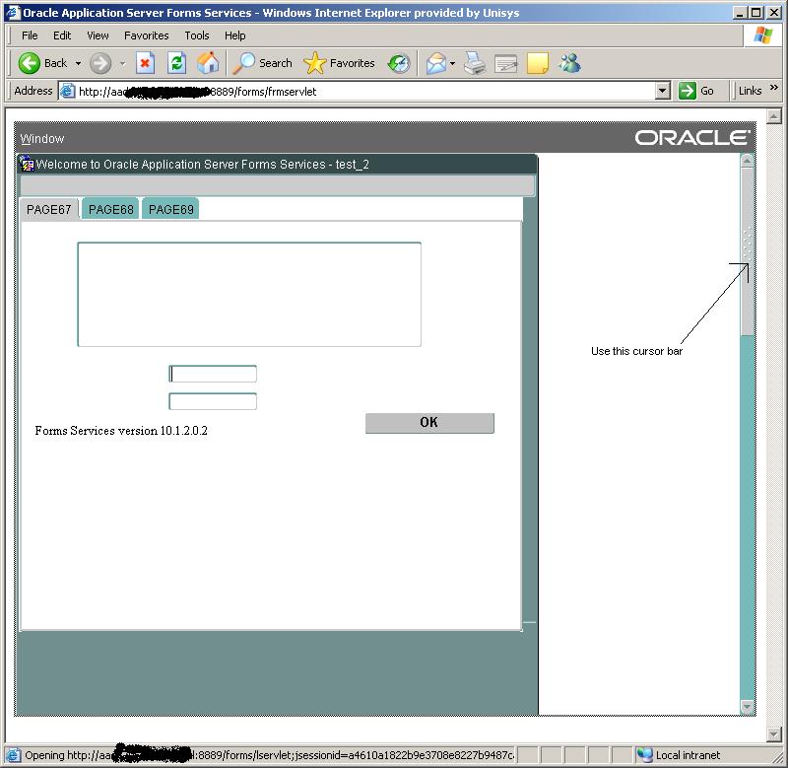Click the Go button
This screenshot has width=788, height=768.
coord(696,91)
